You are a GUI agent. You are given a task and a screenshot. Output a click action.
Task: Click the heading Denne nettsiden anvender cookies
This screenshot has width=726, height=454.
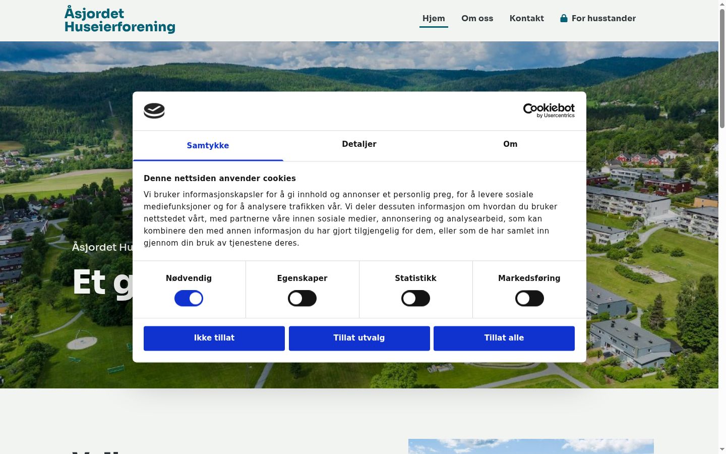tap(220, 178)
